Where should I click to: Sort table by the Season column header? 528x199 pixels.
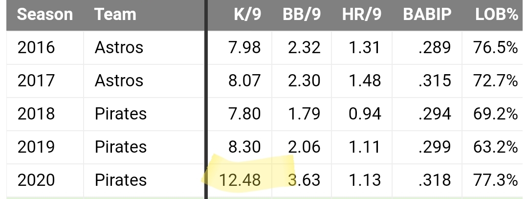(44, 15)
